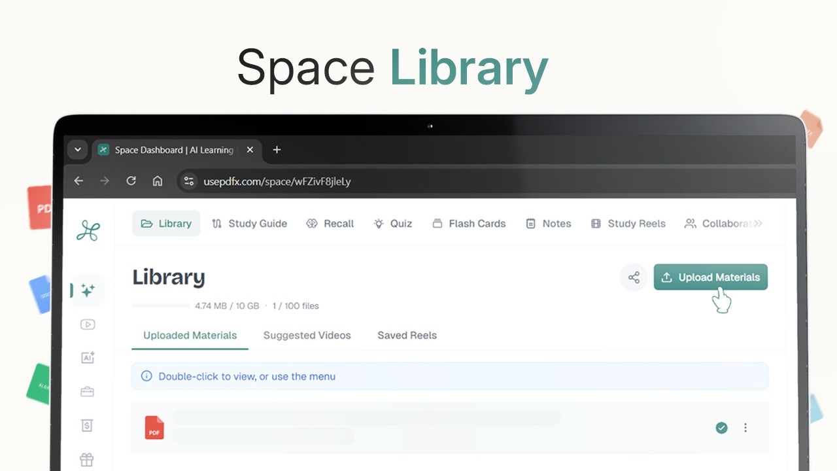Open Saved Reels sub-tab
Viewport: 837px width, 471px height.
[407, 335]
